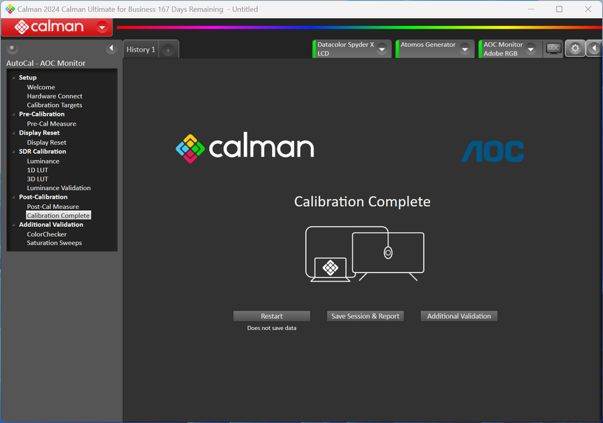Screen dimensions: 603x423
Task: Open the Calman main menu dropdown arrow
Action: pos(103,27)
